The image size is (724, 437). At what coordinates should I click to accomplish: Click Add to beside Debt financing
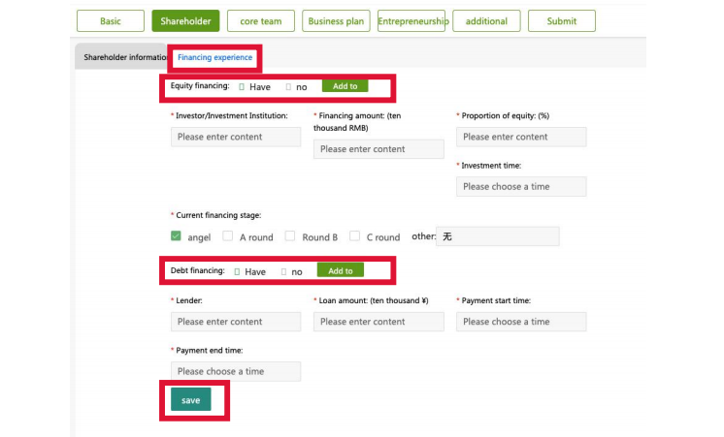click(x=341, y=270)
